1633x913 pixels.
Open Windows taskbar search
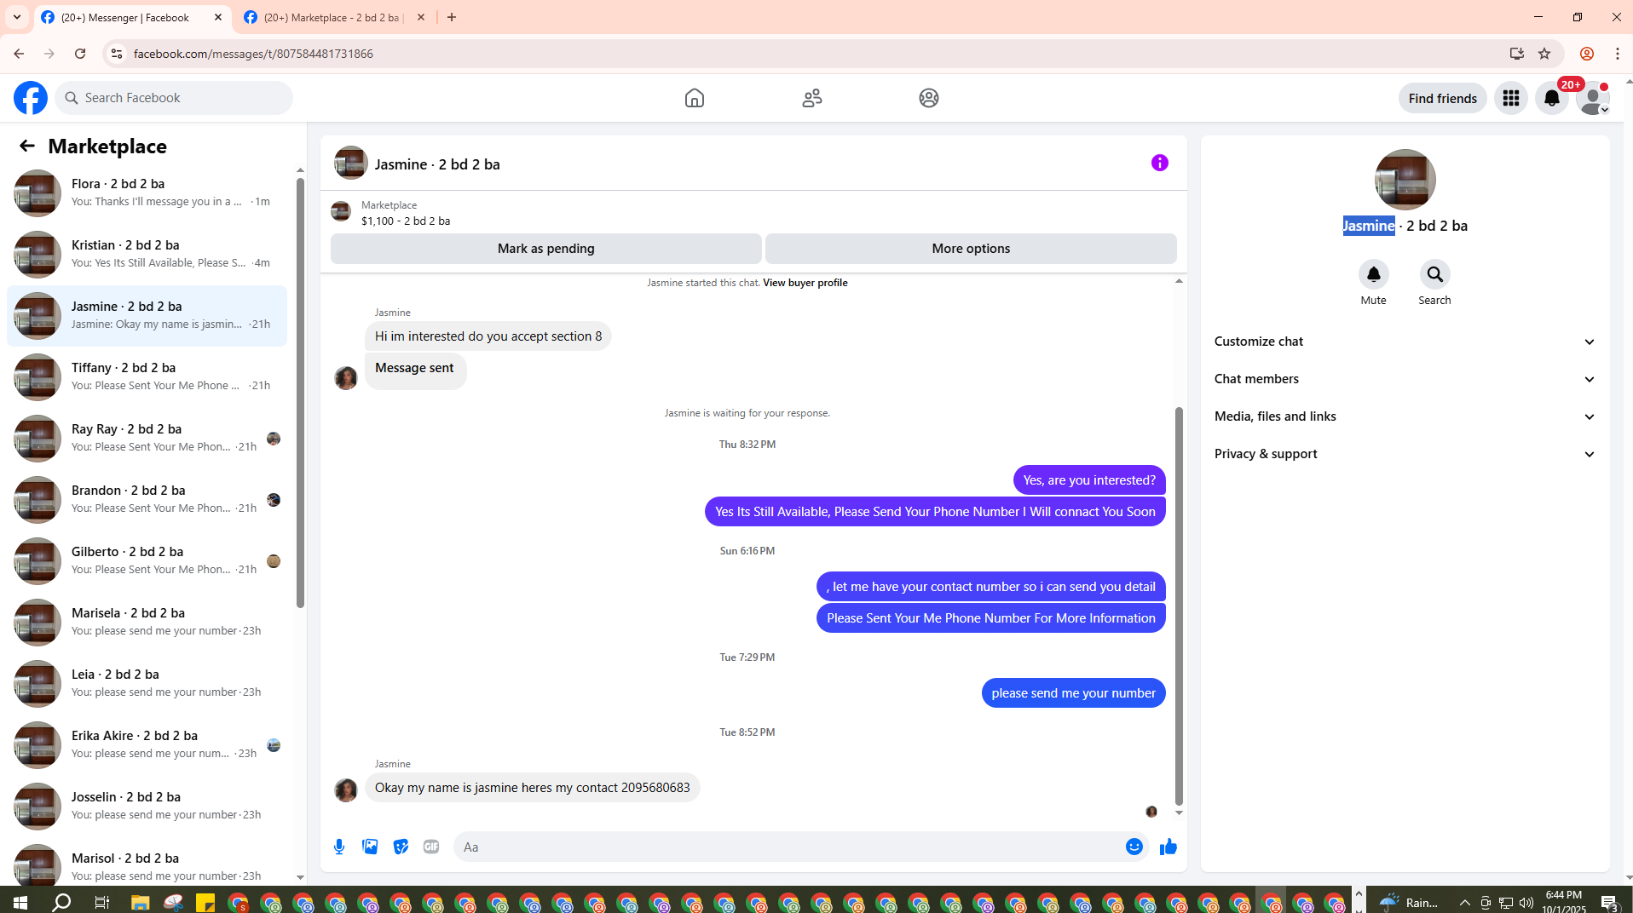(x=61, y=902)
